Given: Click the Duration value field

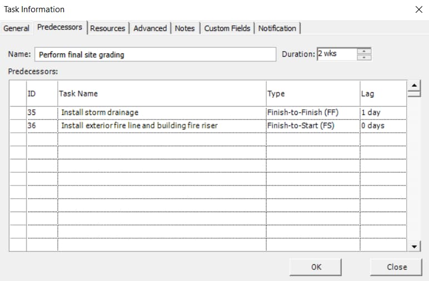Looking at the screenshot, I should (x=337, y=54).
